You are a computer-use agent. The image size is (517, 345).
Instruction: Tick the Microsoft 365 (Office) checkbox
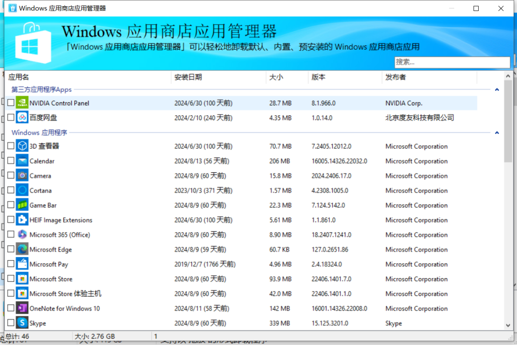11,234
